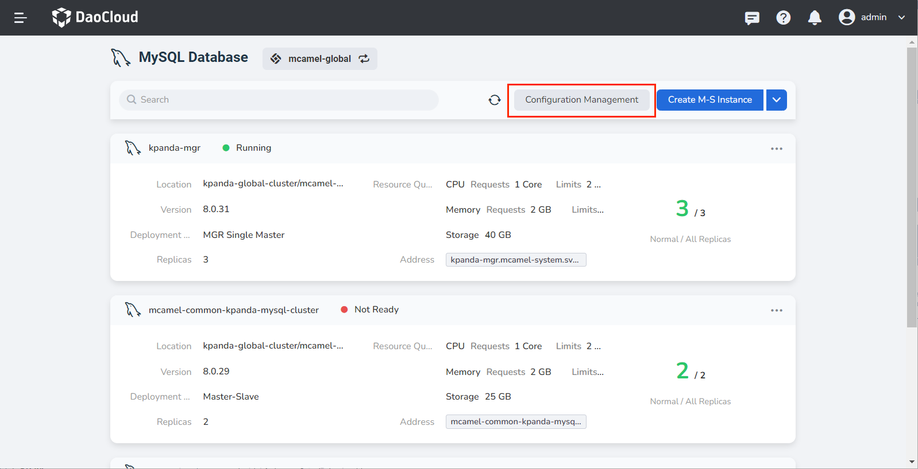
Task: Click the swap arrows icon beside mcamel-global
Action: pyautogui.click(x=364, y=58)
